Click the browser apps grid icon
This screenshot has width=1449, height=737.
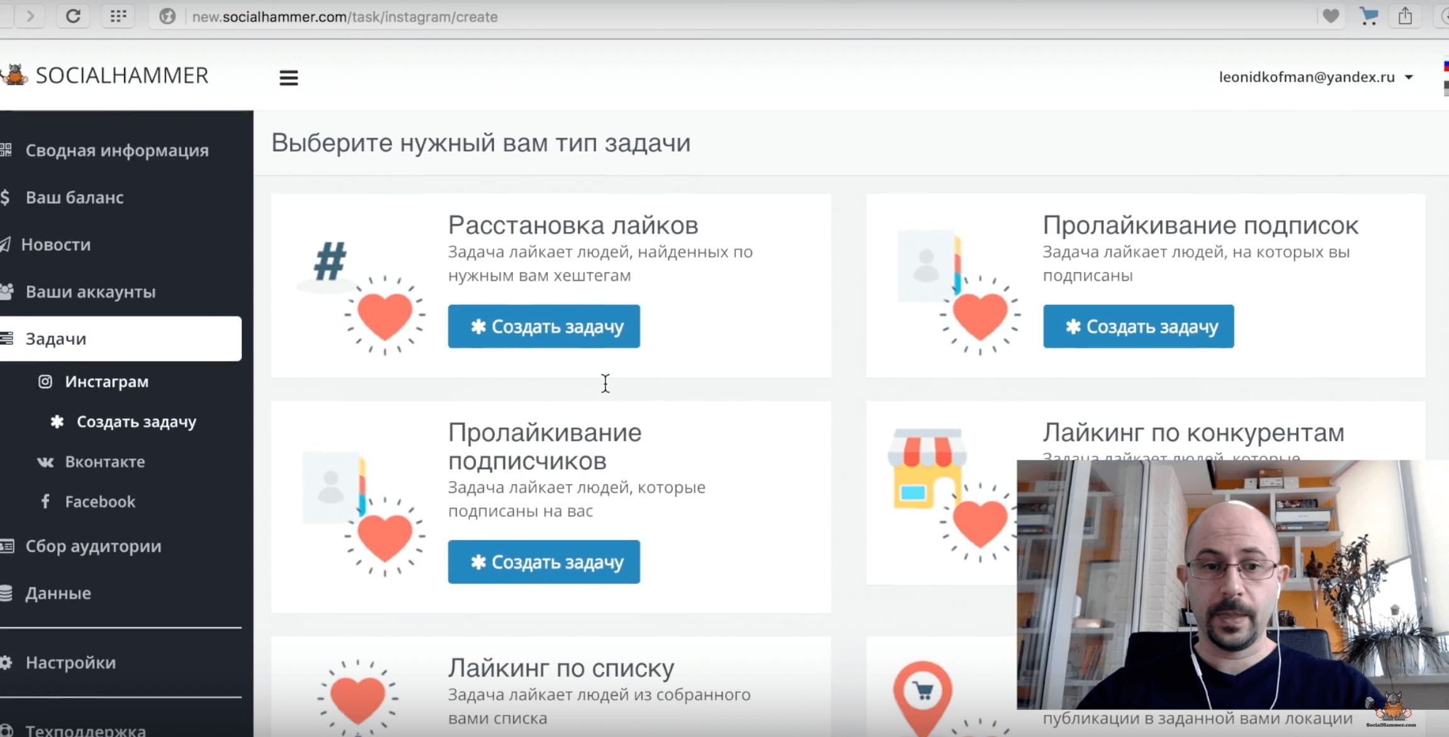point(118,16)
